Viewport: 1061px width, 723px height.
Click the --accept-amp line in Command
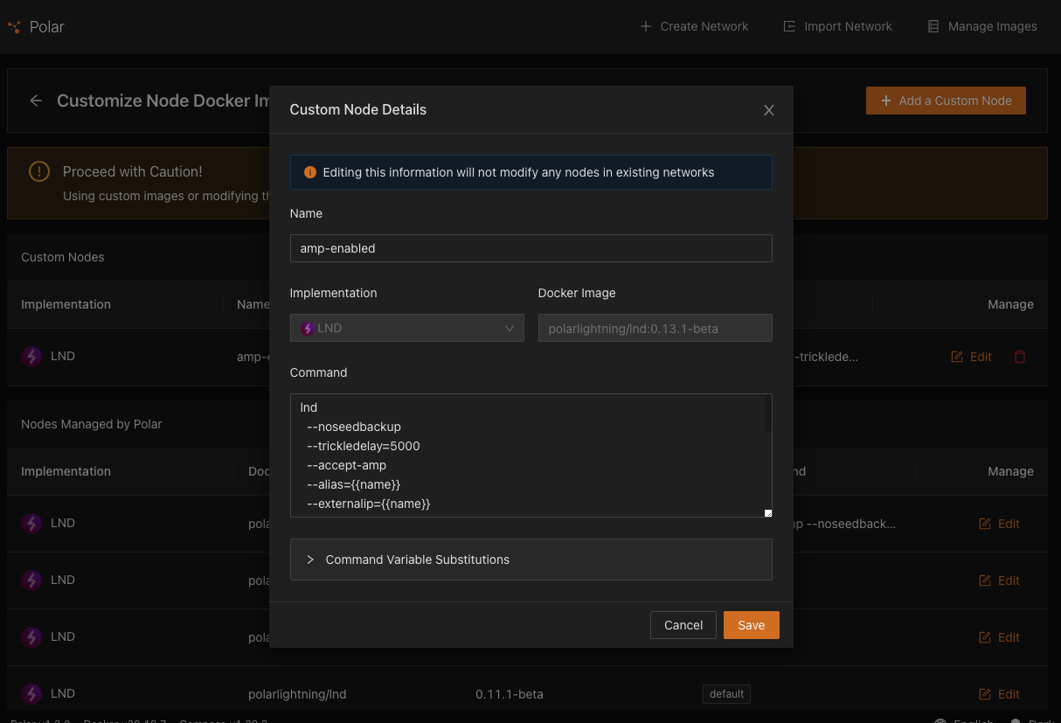point(347,465)
